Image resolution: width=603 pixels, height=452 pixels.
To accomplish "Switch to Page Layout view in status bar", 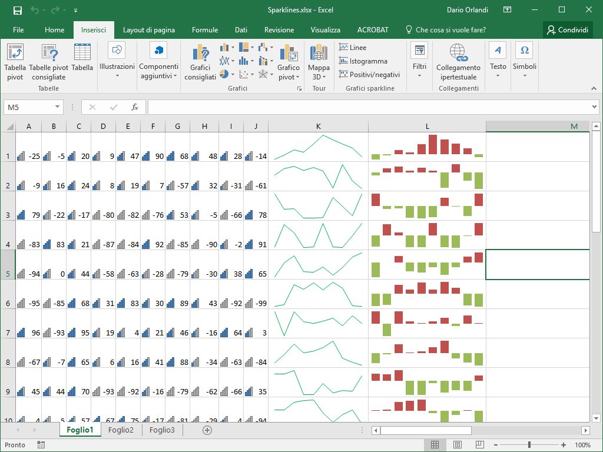I will [x=456, y=445].
